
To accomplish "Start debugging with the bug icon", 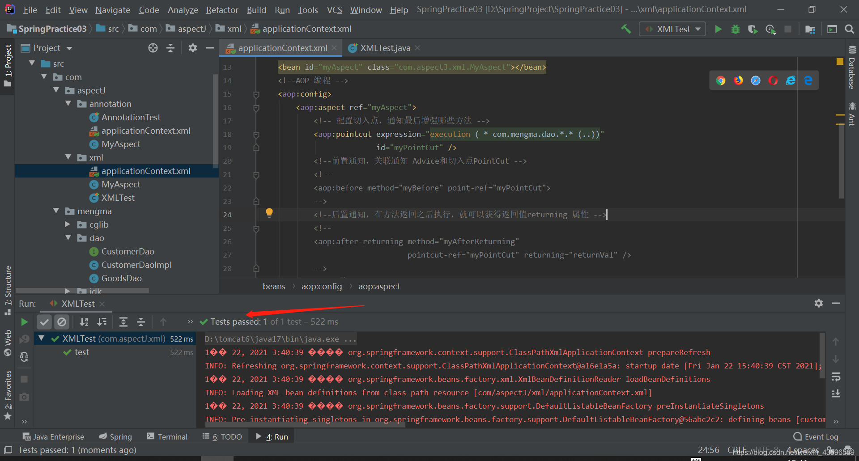I will [x=735, y=29].
